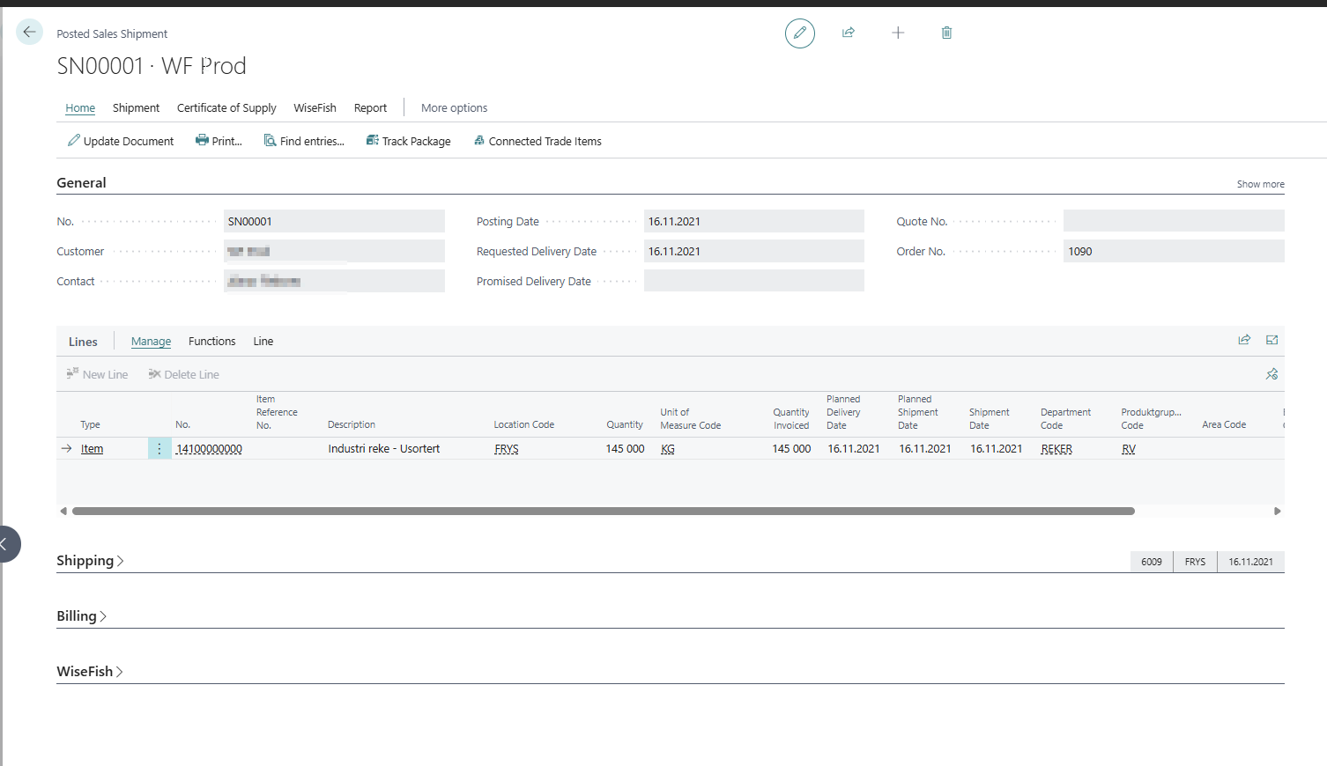Open the Certificate of Supply tab
This screenshot has height=766, width=1327.
pos(226,108)
